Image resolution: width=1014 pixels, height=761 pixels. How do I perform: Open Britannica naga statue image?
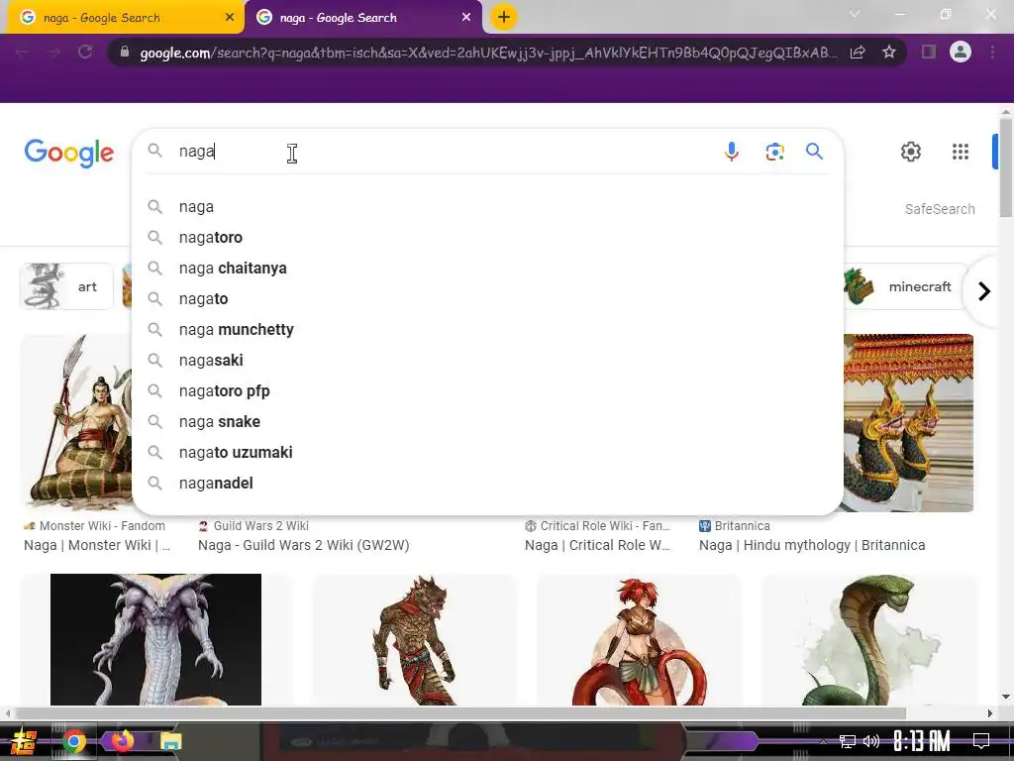[909, 422]
